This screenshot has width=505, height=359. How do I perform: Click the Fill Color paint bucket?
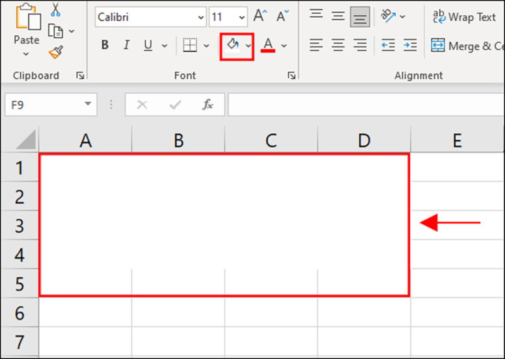point(233,45)
